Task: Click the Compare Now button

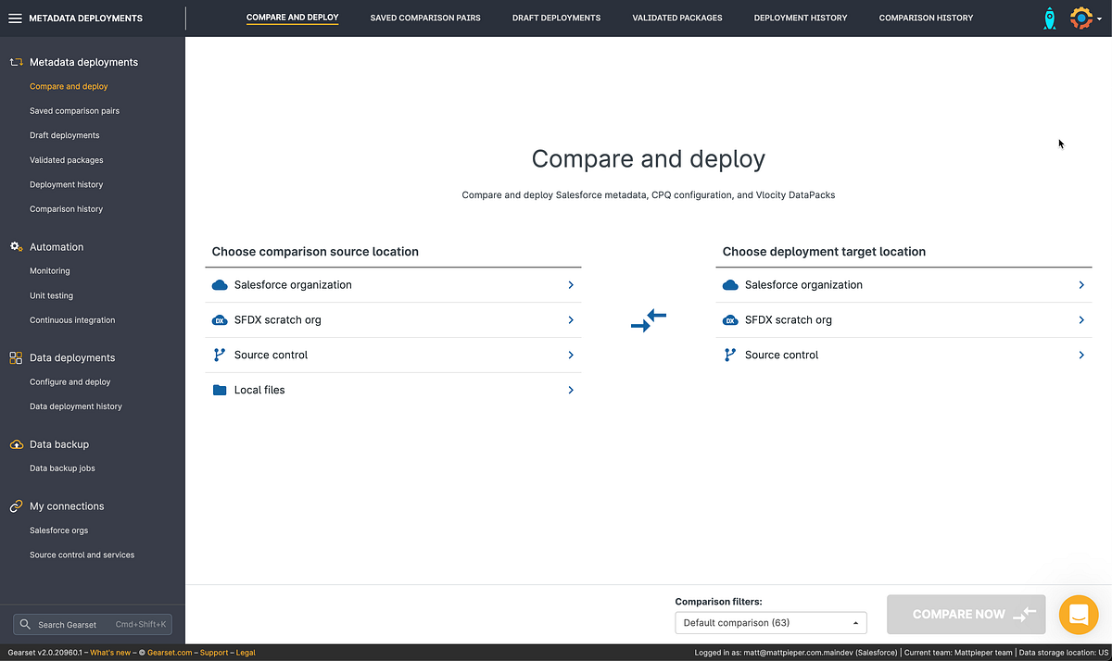Action: 966,614
